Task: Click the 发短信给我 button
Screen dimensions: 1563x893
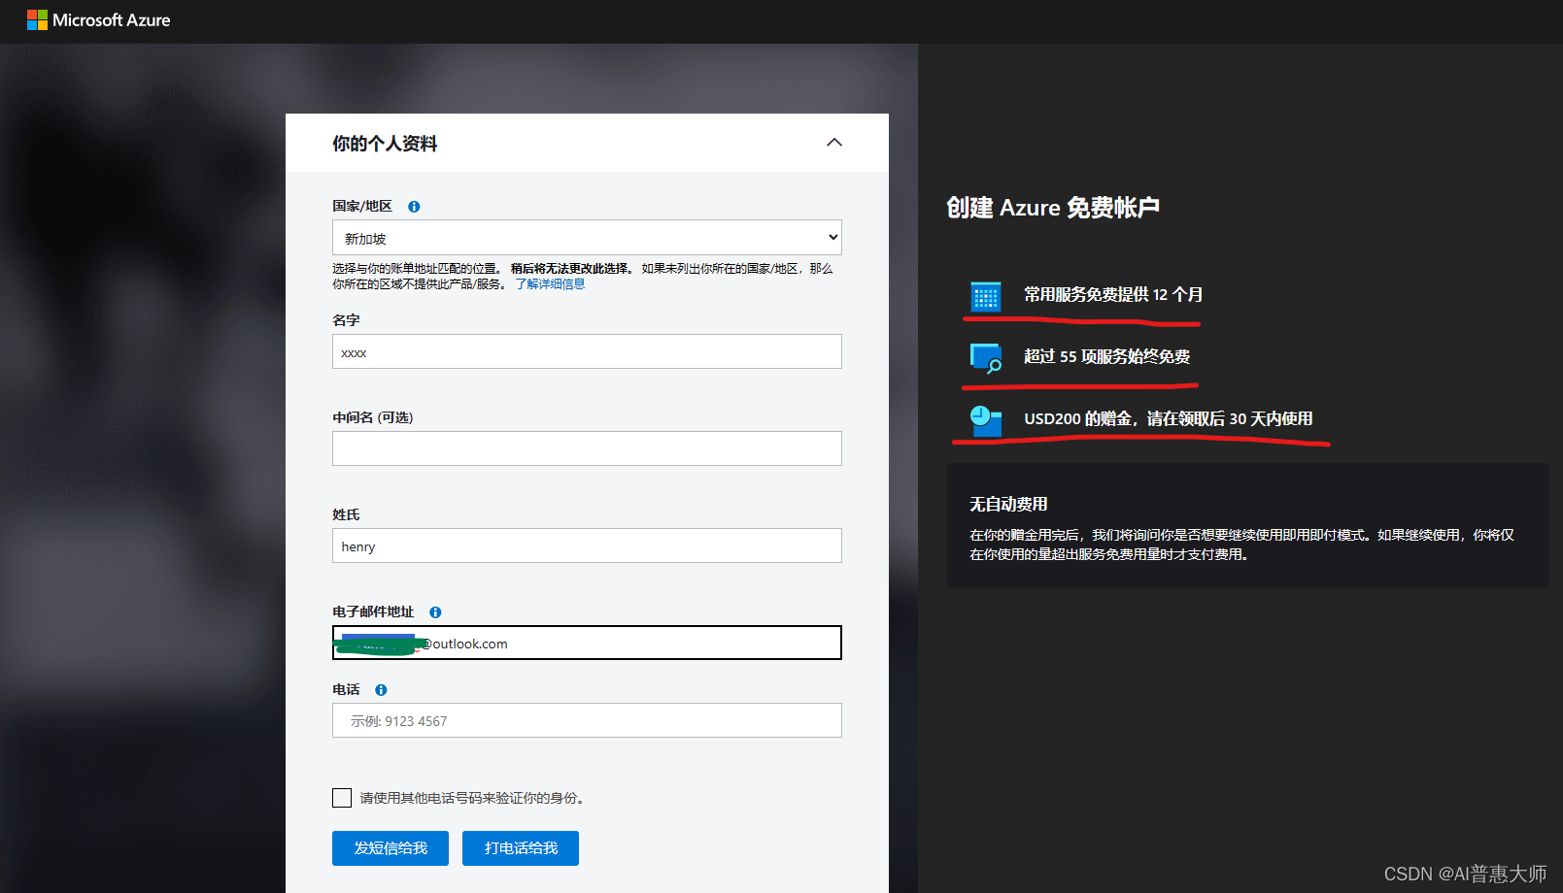Action: [x=391, y=848]
